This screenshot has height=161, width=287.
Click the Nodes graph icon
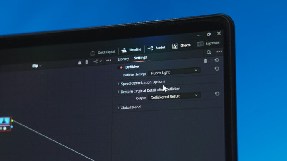pos(151,48)
